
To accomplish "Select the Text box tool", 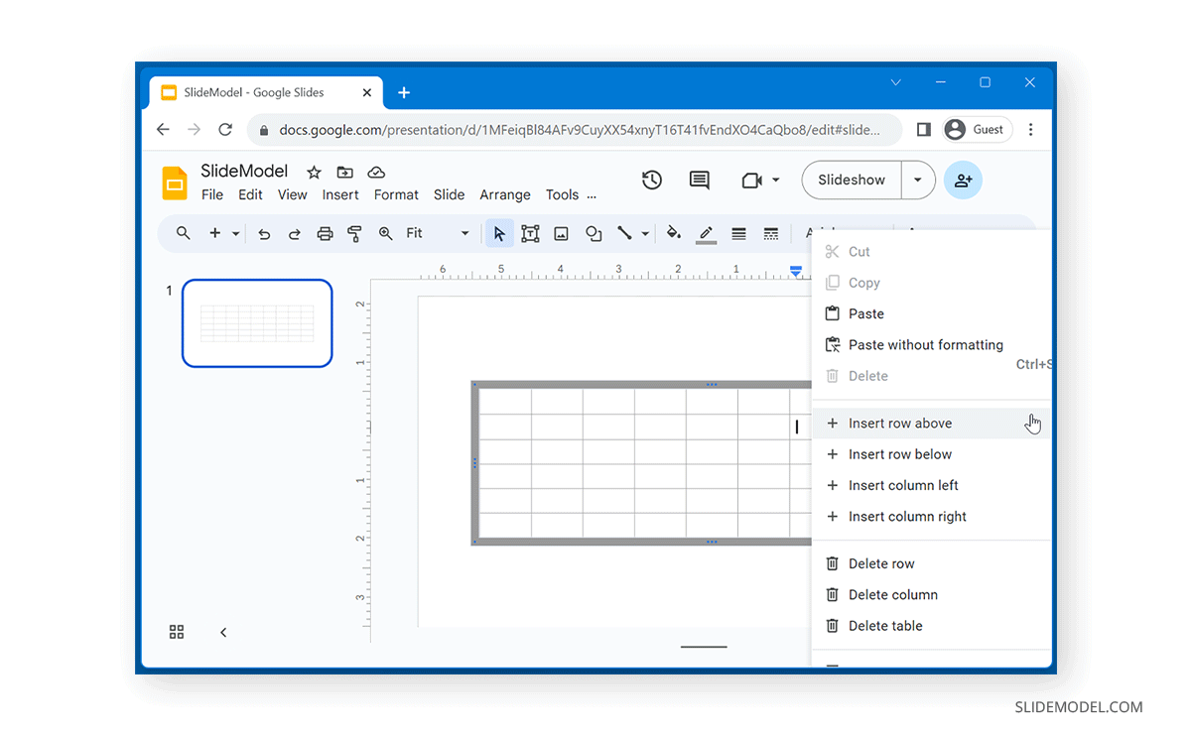I will pyautogui.click(x=530, y=233).
